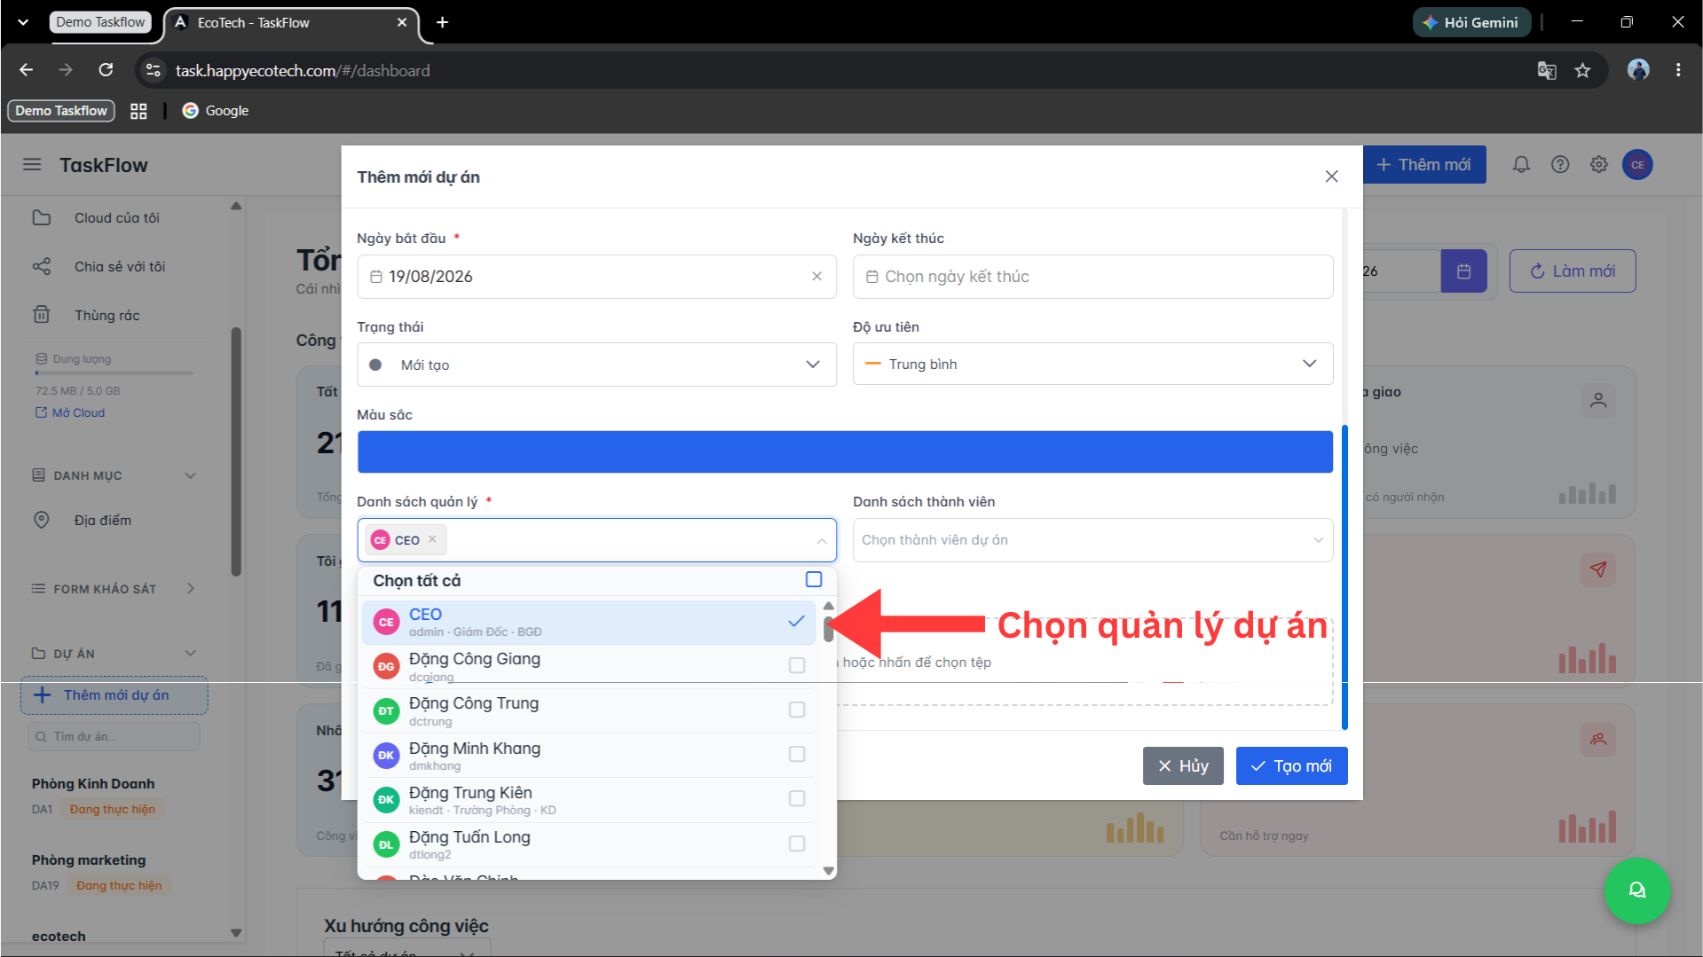Check the Đặng Minh Khang checkbox
This screenshot has width=1703, height=957.
[x=797, y=754]
